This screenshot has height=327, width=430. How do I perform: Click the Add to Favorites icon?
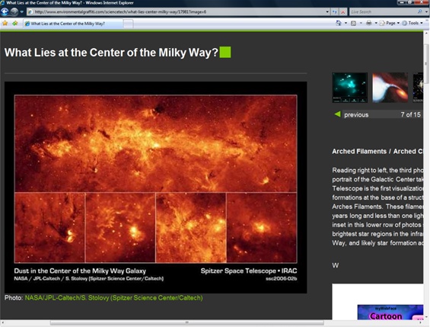14,24
